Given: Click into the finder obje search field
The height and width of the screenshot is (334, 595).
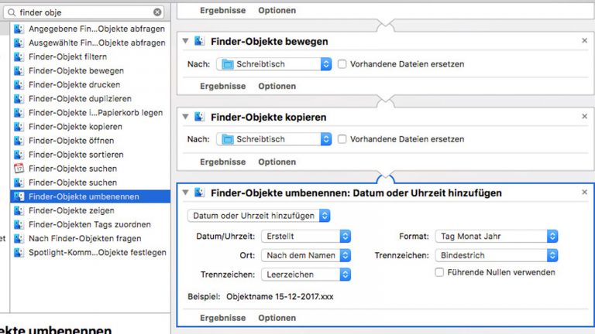Looking at the screenshot, I should point(84,12).
